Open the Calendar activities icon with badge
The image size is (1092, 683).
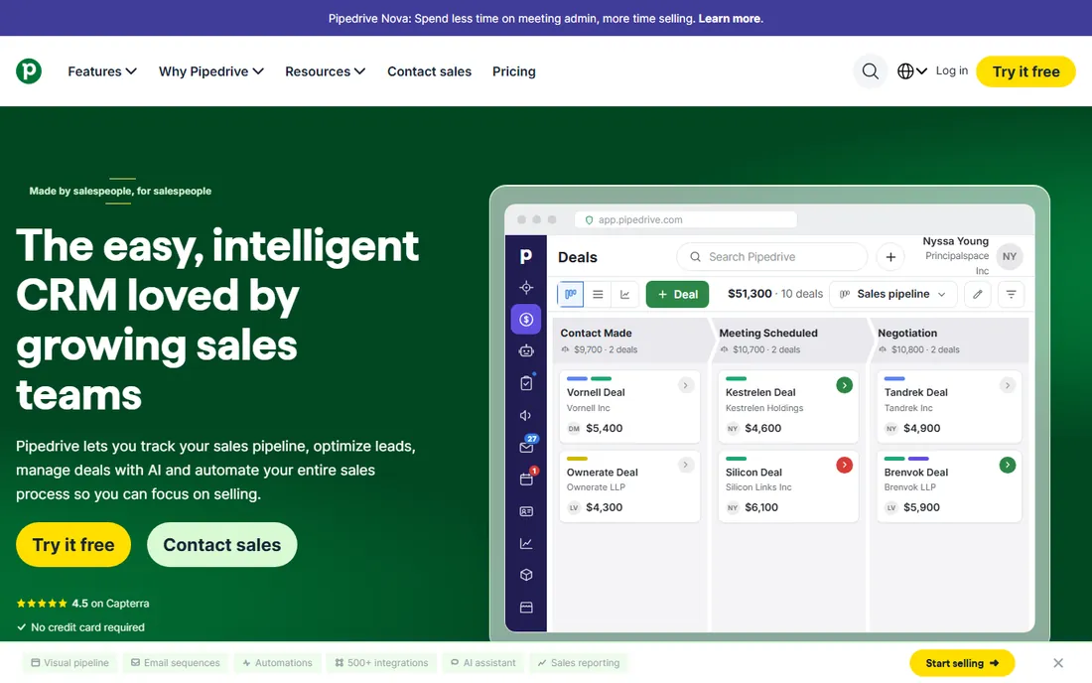527,478
